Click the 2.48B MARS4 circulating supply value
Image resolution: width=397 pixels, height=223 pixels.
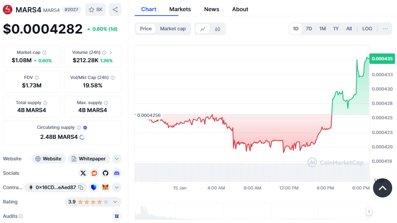coord(59,137)
